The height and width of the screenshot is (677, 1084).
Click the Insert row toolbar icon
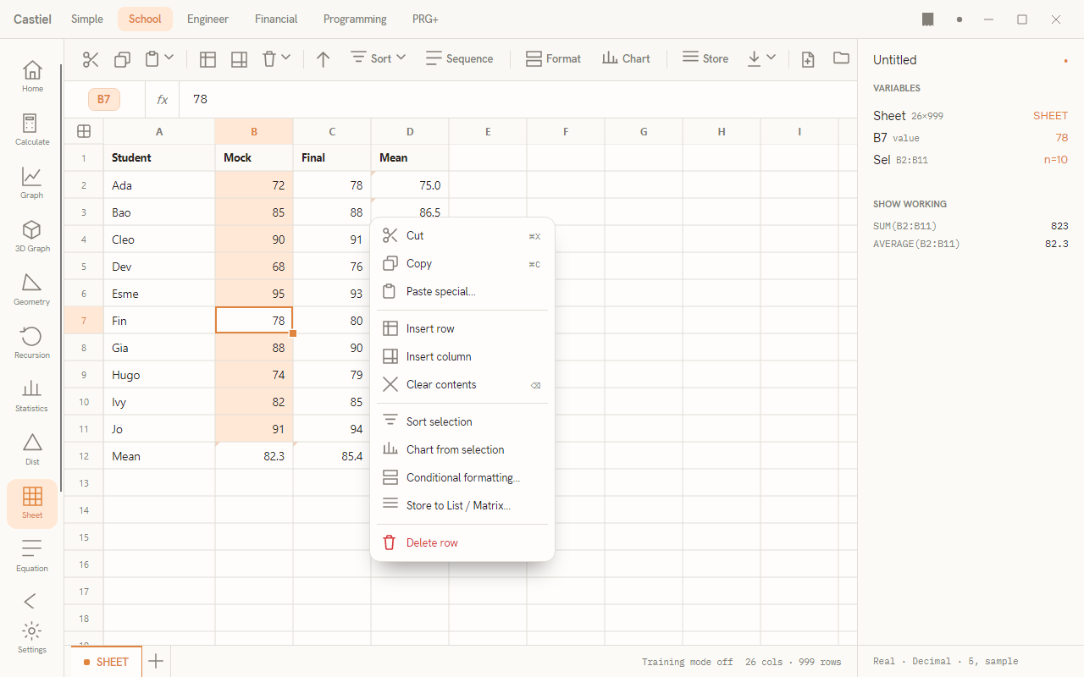[207, 59]
